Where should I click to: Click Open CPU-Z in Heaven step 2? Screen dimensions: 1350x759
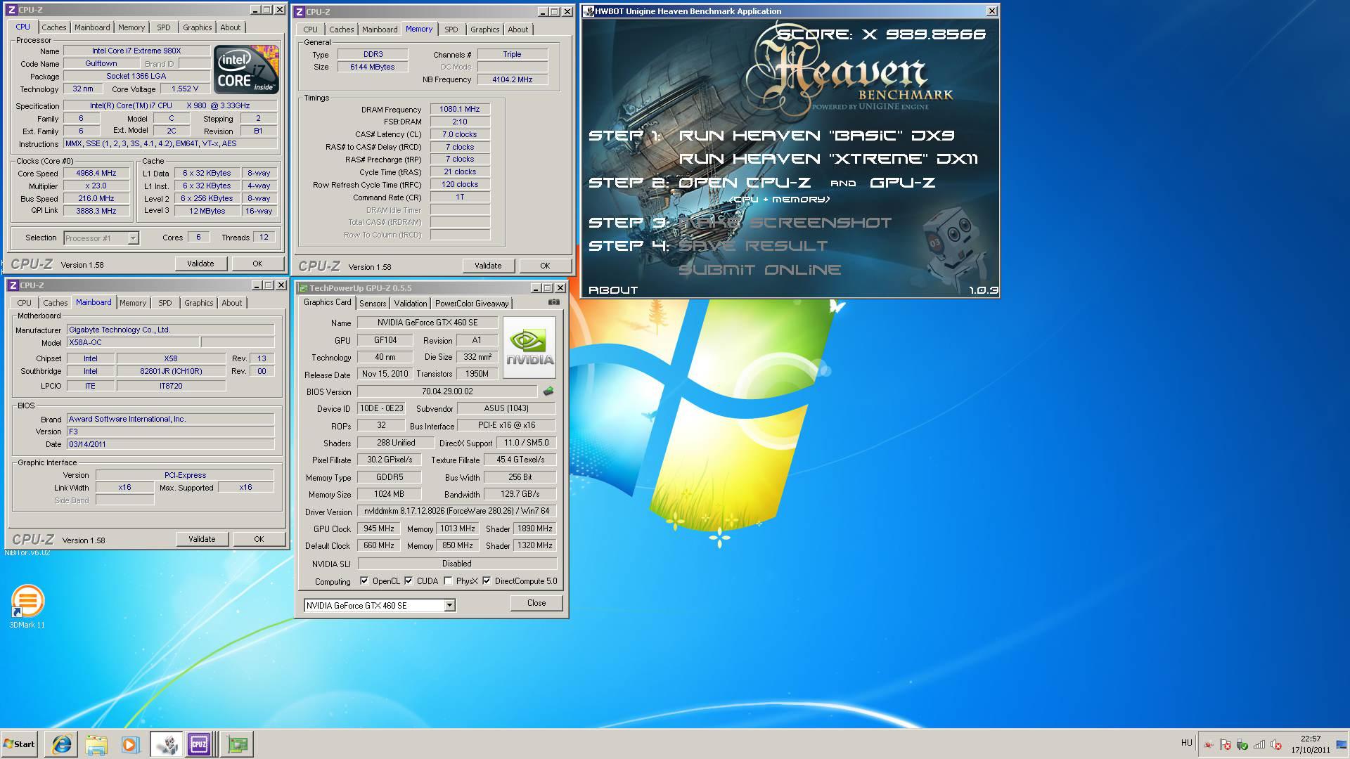pos(744,183)
